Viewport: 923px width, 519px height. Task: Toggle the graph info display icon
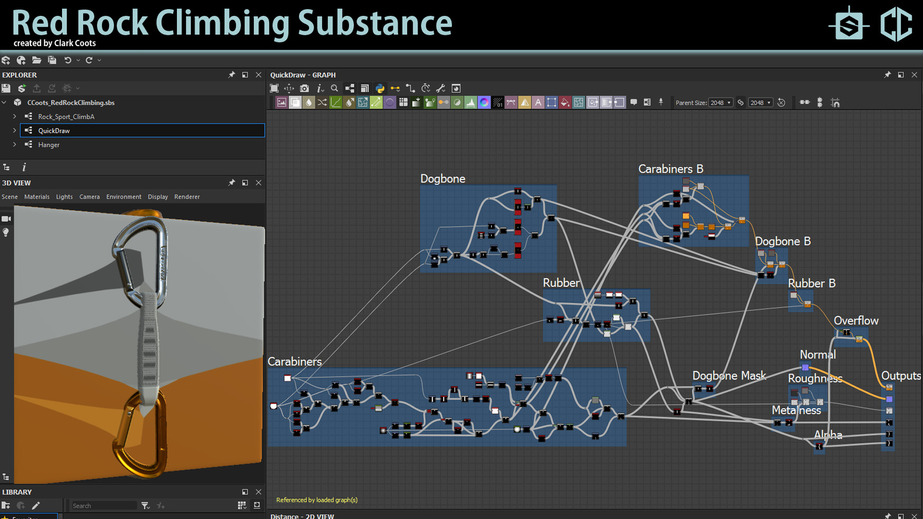[320, 89]
